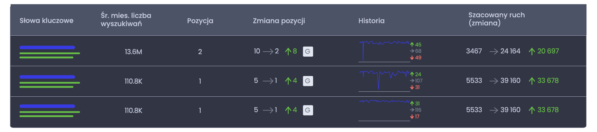Click the Historia column header
The height and width of the screenshot is (132, 597).
click(x=371, y=21)
